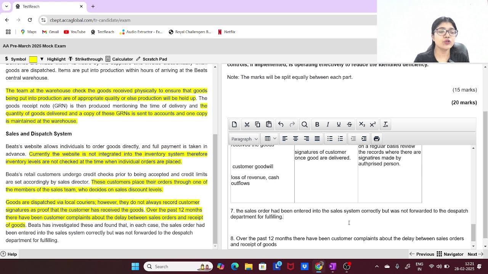Screen dimensions: 488x274
Task: Reload the exam page
Action: tap(30, 20)
